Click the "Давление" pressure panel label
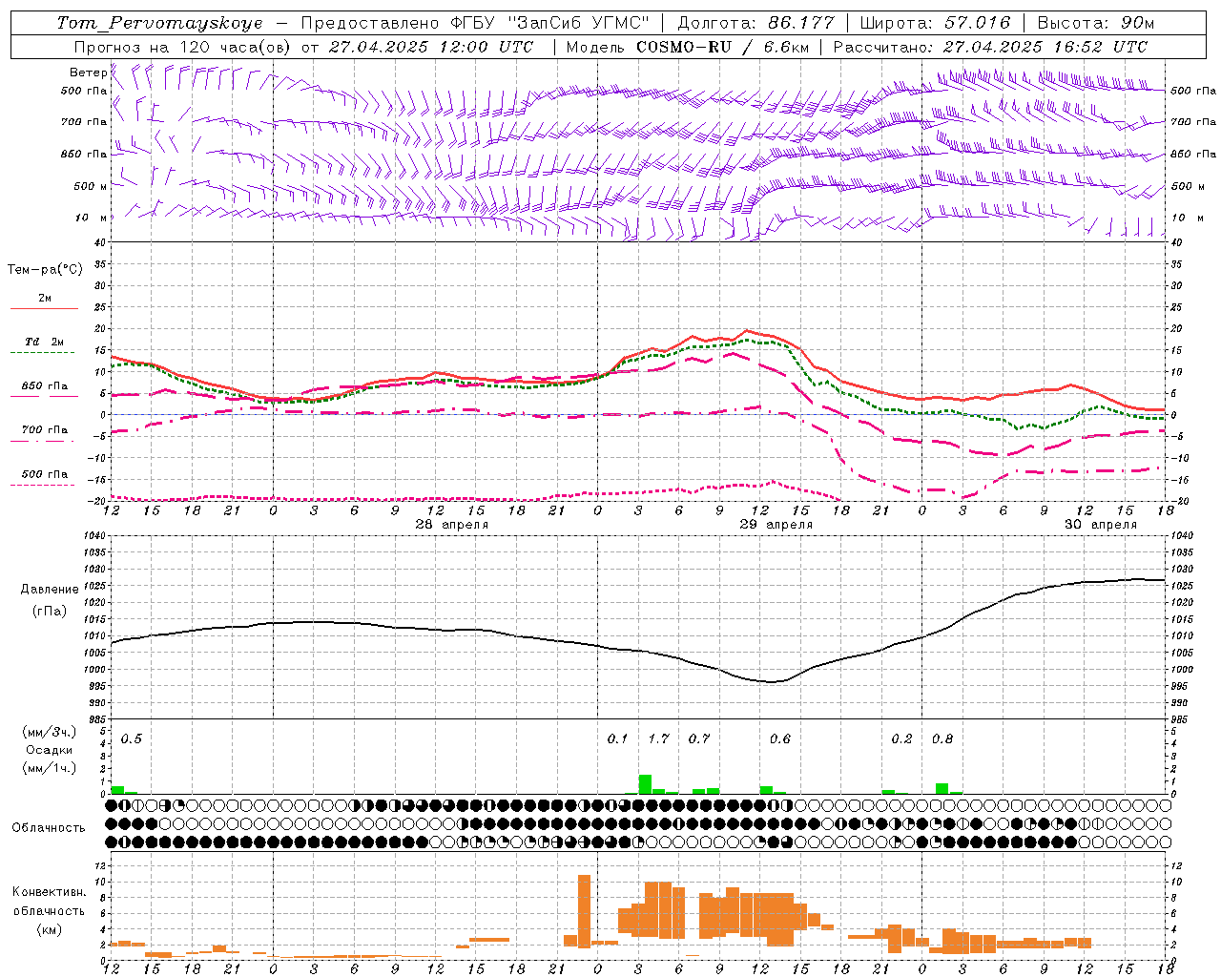 pos(50,590)
